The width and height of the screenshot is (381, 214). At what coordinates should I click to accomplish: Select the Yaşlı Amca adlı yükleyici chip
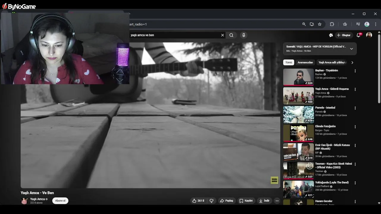point(332,62)
